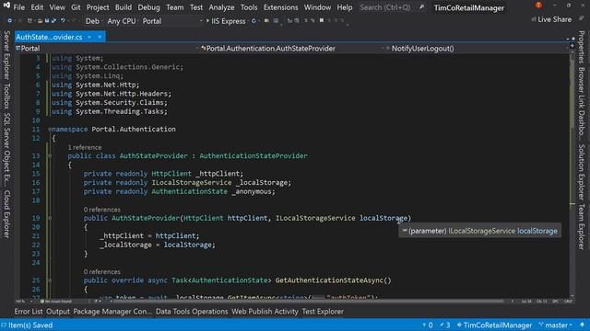
Task: Open the Output panel tab
Action: point(58,312)
